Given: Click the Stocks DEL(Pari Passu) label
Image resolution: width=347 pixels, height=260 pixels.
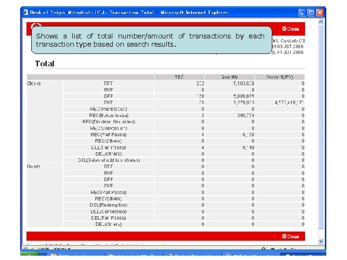Looking at the screenshot, I should pyautogui.click(x=108, y=147).
